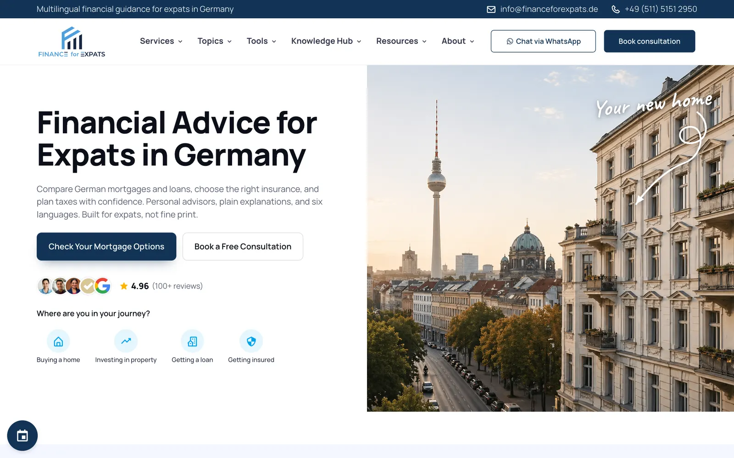Open the Topics menu label
734x458 pixels.
(x=210, y=41)
